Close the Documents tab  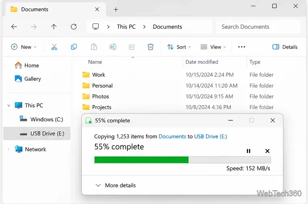coord(97,9)
